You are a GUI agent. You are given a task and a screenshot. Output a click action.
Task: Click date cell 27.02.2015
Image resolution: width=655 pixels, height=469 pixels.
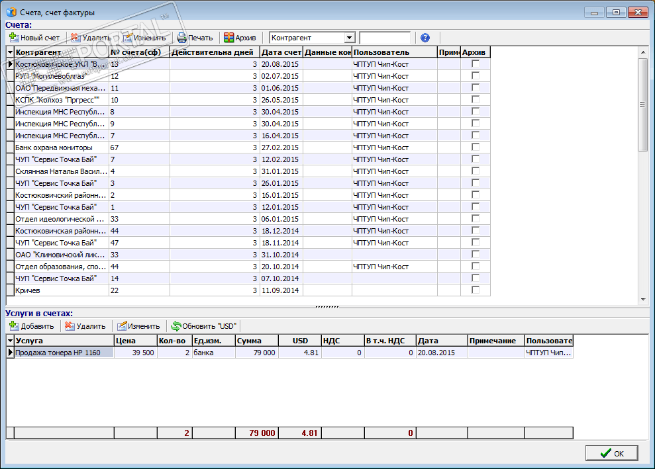(x=281, y=148)
